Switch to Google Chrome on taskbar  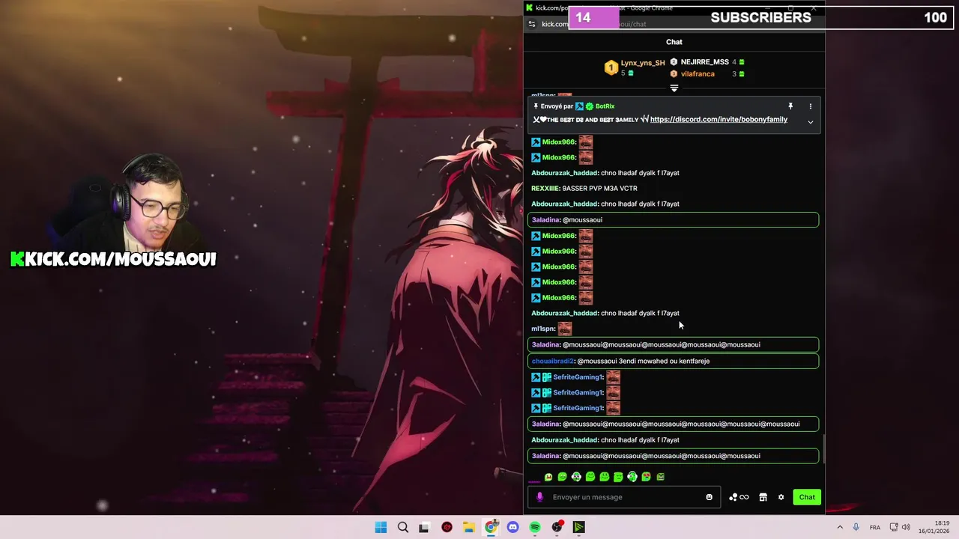pos(491,527)
